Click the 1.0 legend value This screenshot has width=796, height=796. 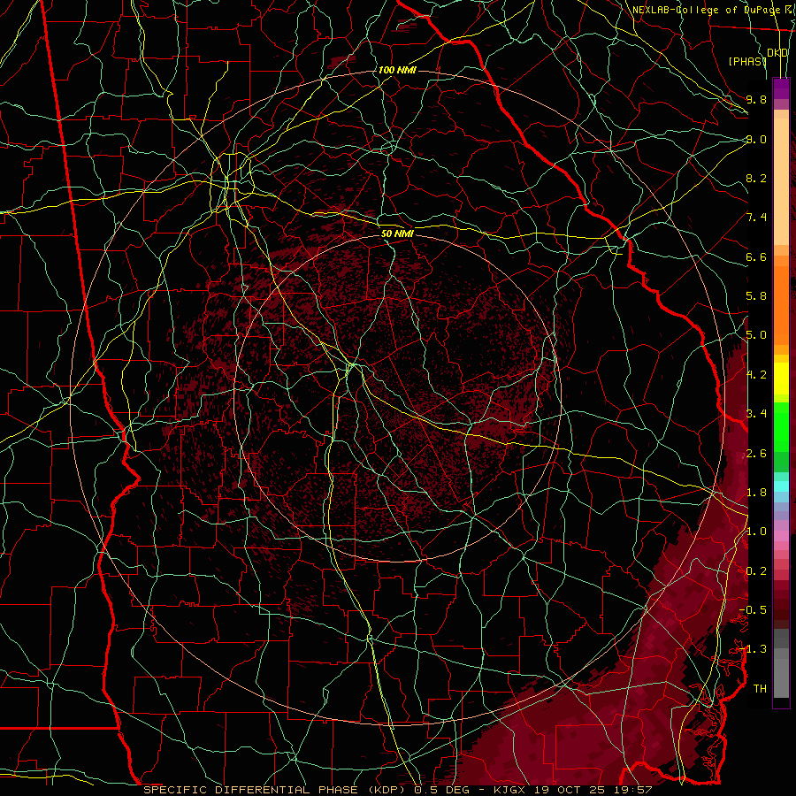756,532
